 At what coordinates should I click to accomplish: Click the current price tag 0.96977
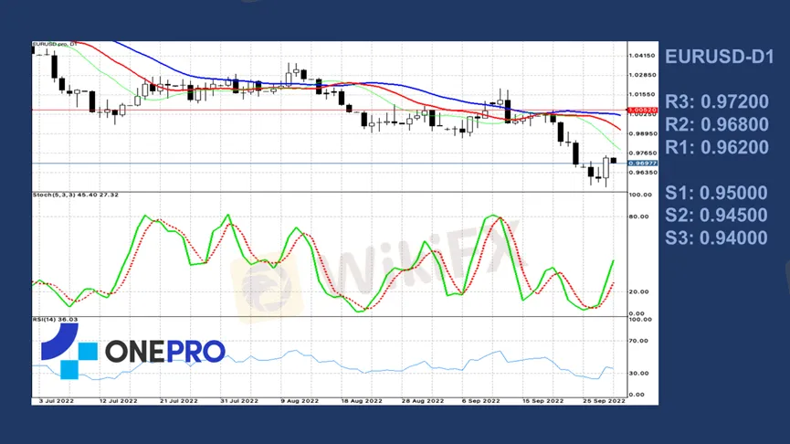(x=644, y=163)
